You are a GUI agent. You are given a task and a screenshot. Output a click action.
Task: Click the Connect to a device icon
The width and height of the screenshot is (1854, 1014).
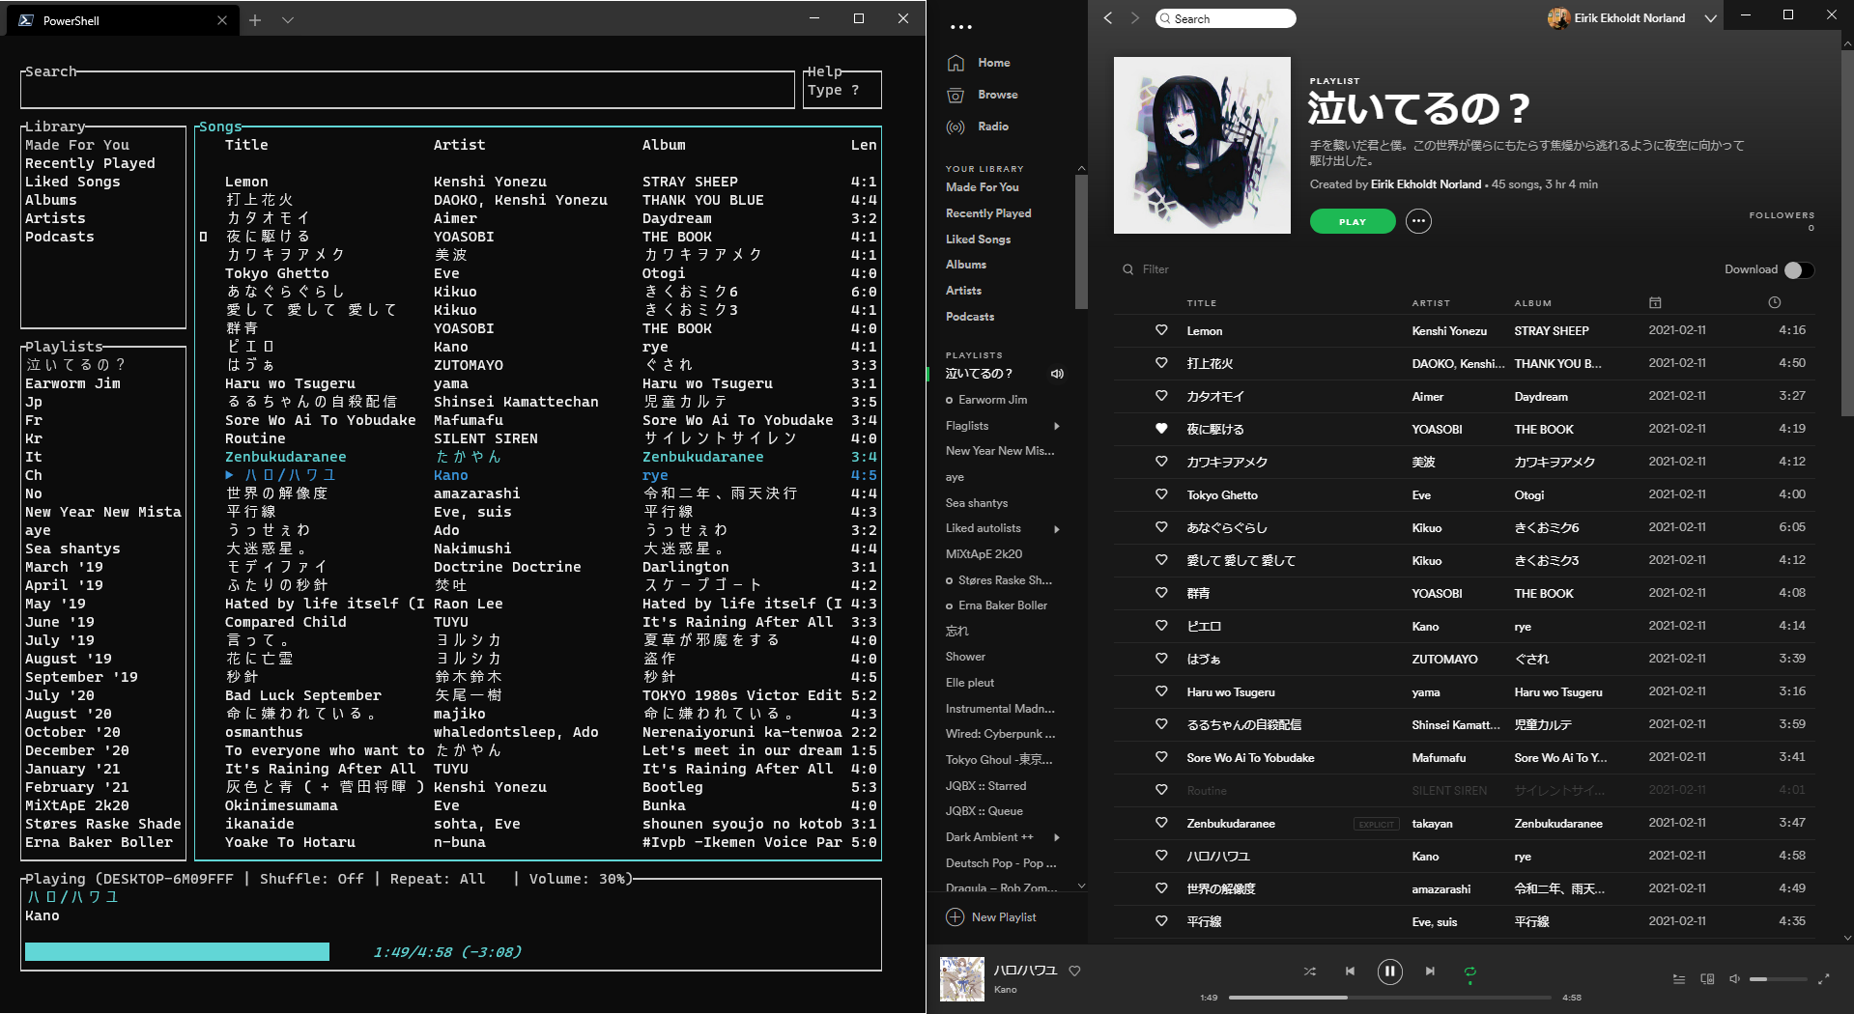[1705, 979]
